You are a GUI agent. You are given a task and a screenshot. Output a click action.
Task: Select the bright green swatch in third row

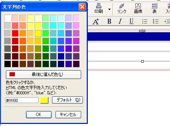point(46,33)
